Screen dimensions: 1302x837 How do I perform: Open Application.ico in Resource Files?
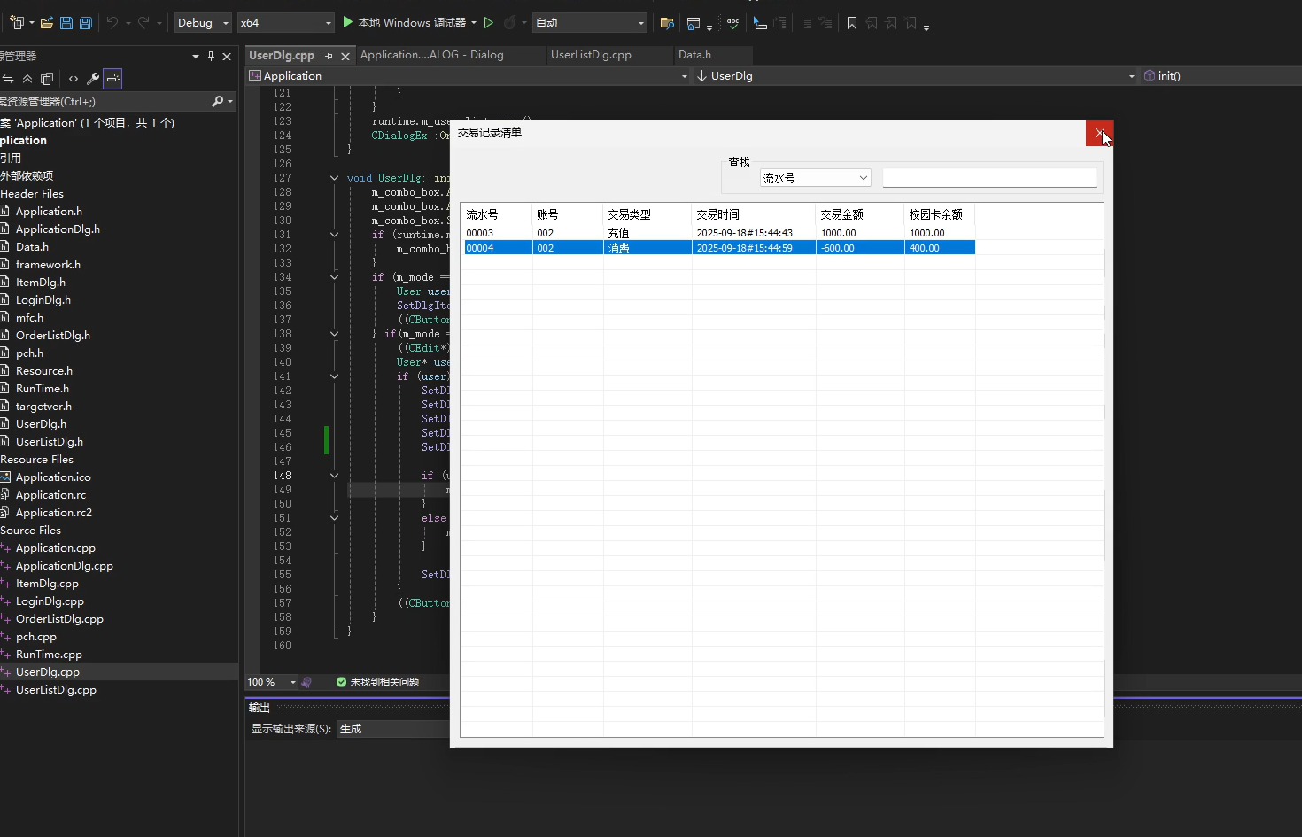pos(53,477)
